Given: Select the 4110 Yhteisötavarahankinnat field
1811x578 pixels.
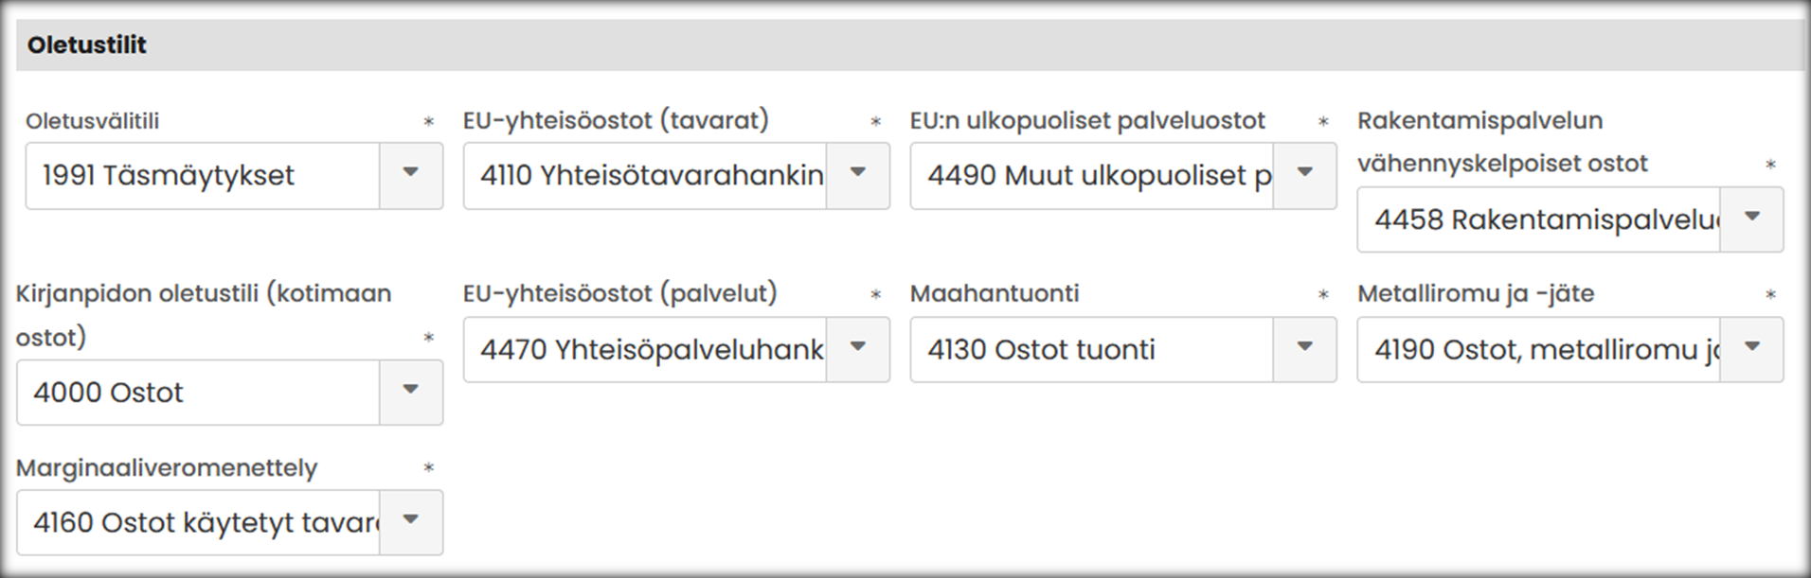Looking at the screenshot, I should [x=646, y=175].
